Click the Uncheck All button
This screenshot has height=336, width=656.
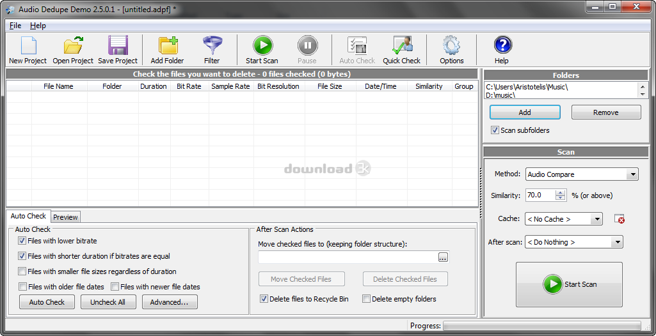108,302
